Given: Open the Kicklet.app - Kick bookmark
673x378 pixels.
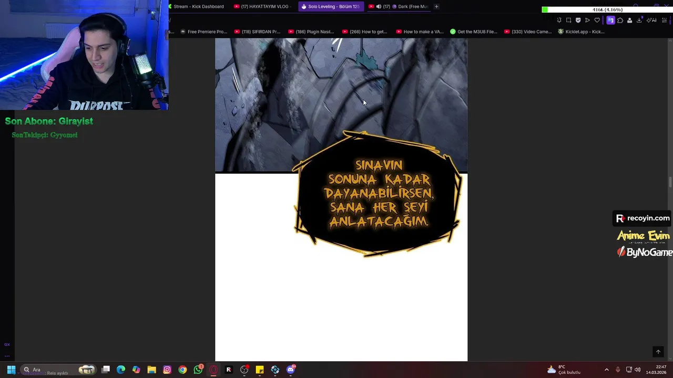Looking at the screenshot, I should (x=581, y=31).
